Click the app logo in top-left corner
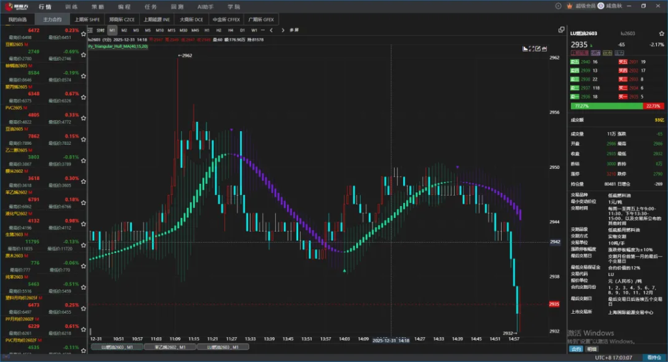This screenshot has height=362, width=668. [16, 7]
